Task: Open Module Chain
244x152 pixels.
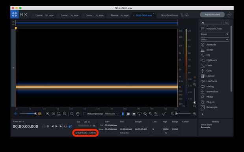Action: click(211, 29)
